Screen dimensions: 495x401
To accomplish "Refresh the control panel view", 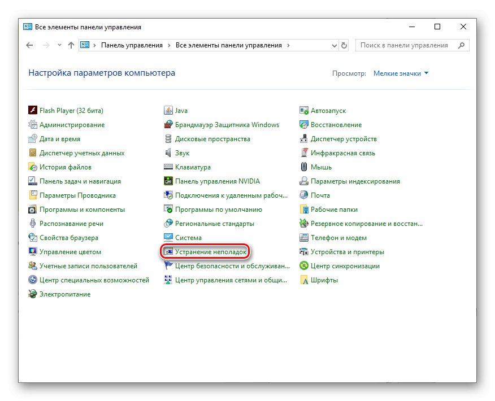I will pyautogui.click(x=344, y=46).
